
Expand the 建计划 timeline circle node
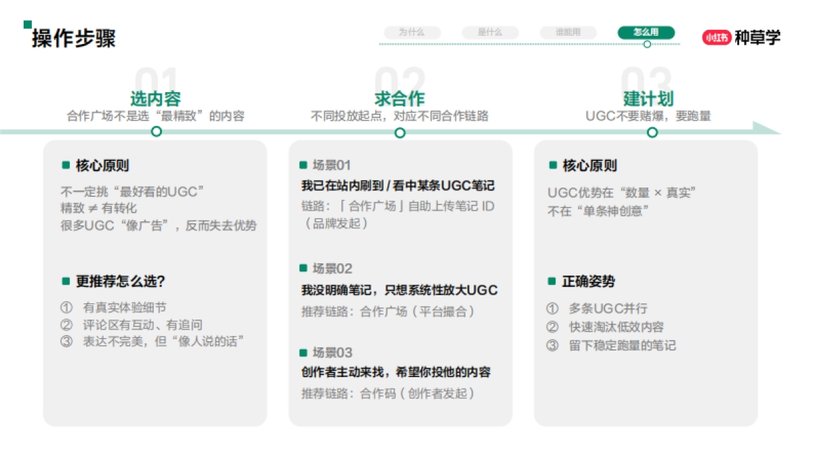(x=651, y=133)
